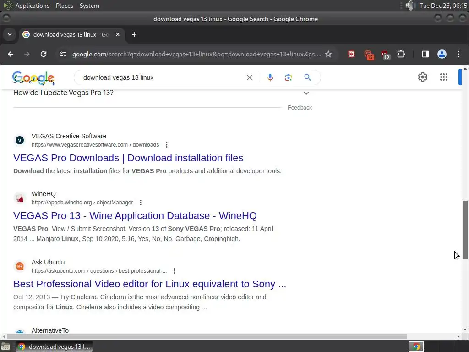Screen dimensions: 469x352
Task: Open extension with badge 15
Action: tap(369, 55)
